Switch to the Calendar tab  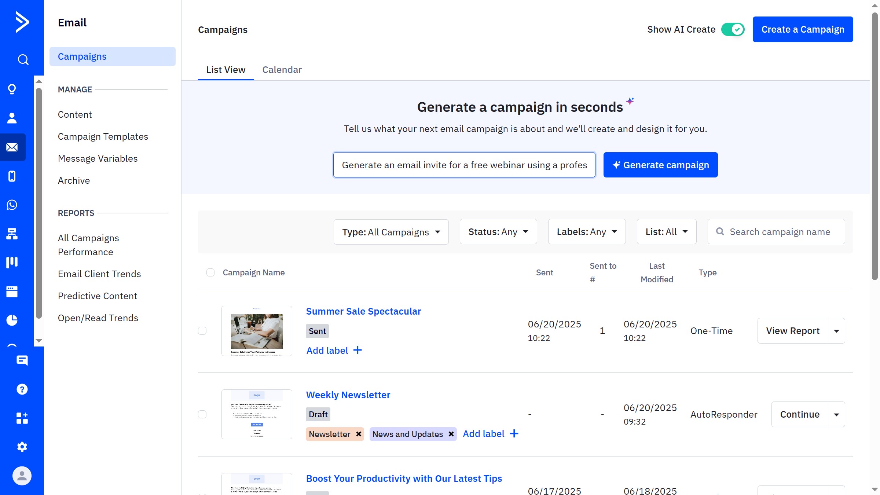click(x=282, y=70)
